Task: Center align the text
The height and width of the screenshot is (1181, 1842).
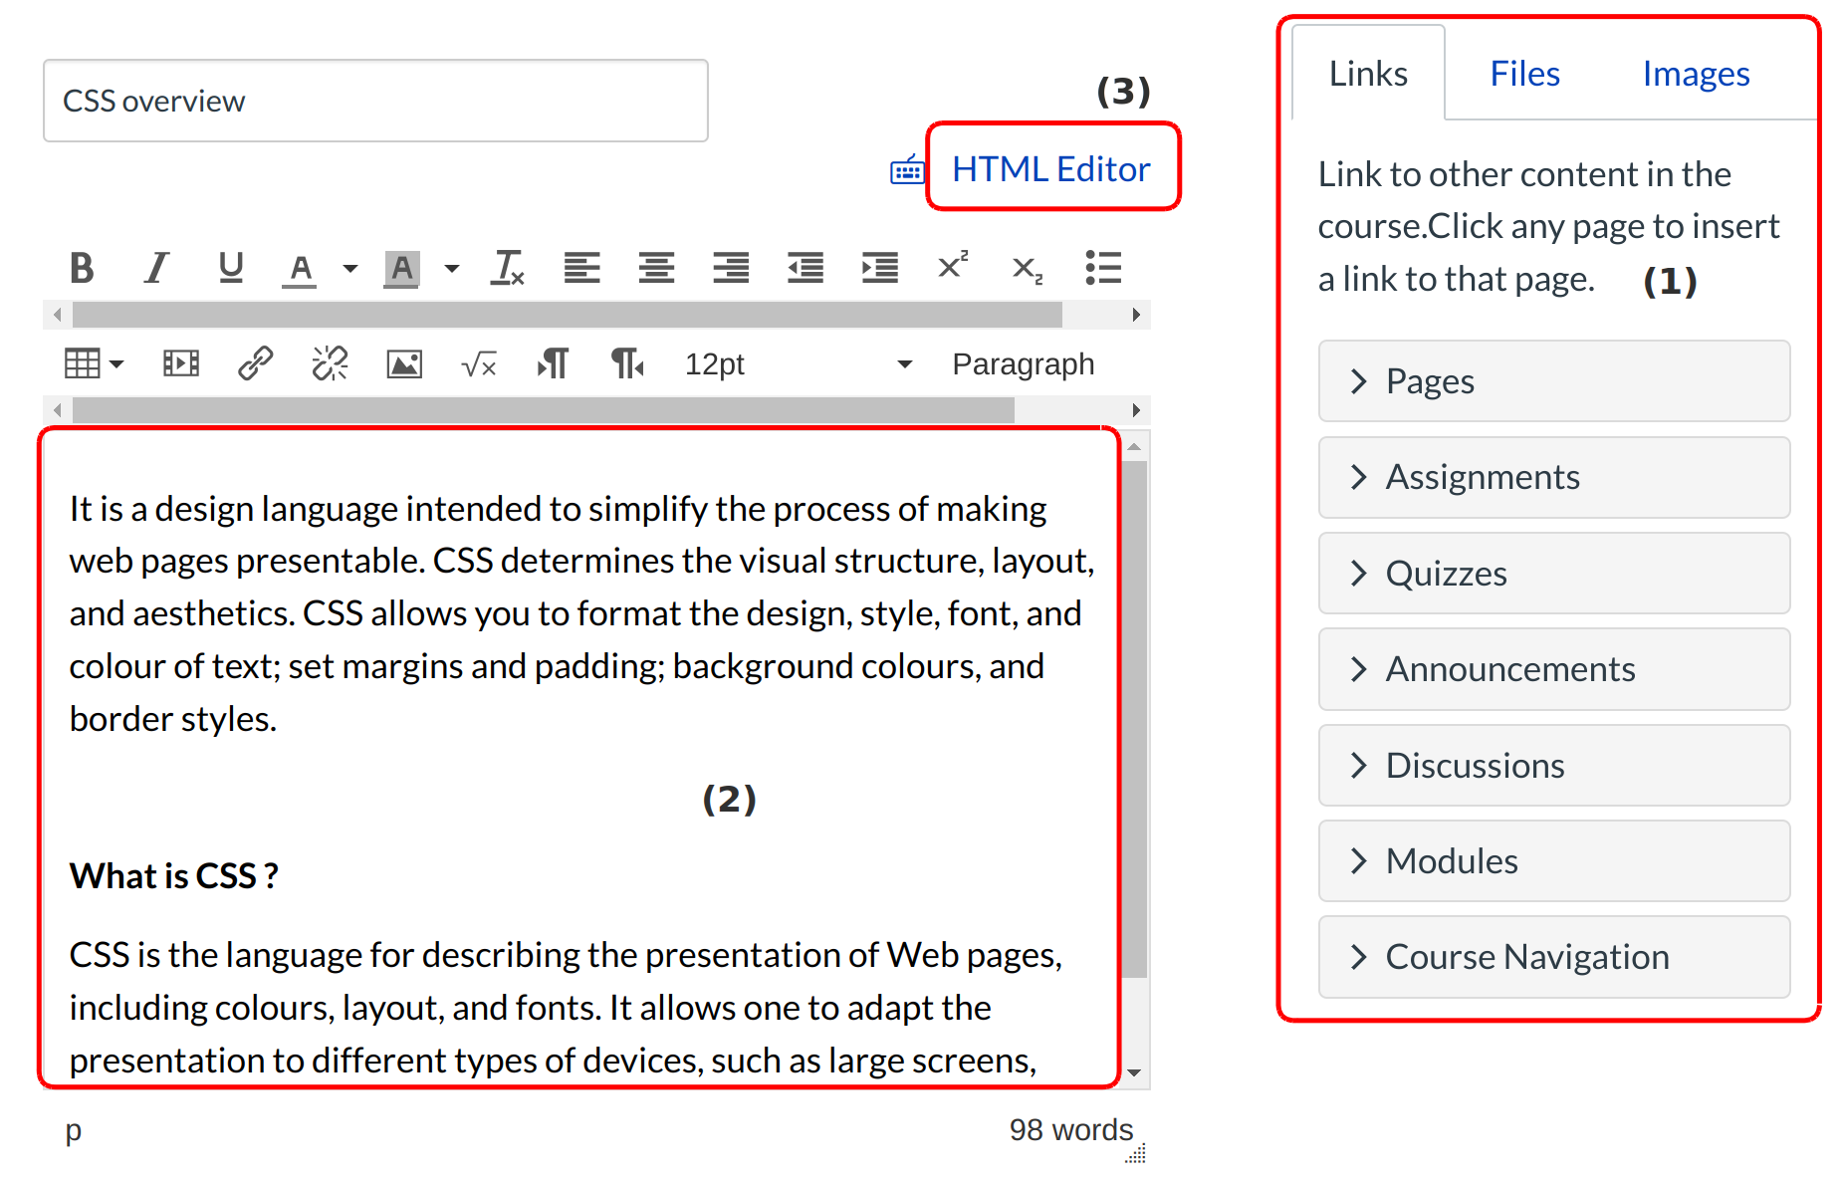Action: pos(656,268)
